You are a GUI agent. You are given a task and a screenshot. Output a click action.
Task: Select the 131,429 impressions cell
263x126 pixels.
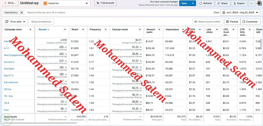[170, 48]
